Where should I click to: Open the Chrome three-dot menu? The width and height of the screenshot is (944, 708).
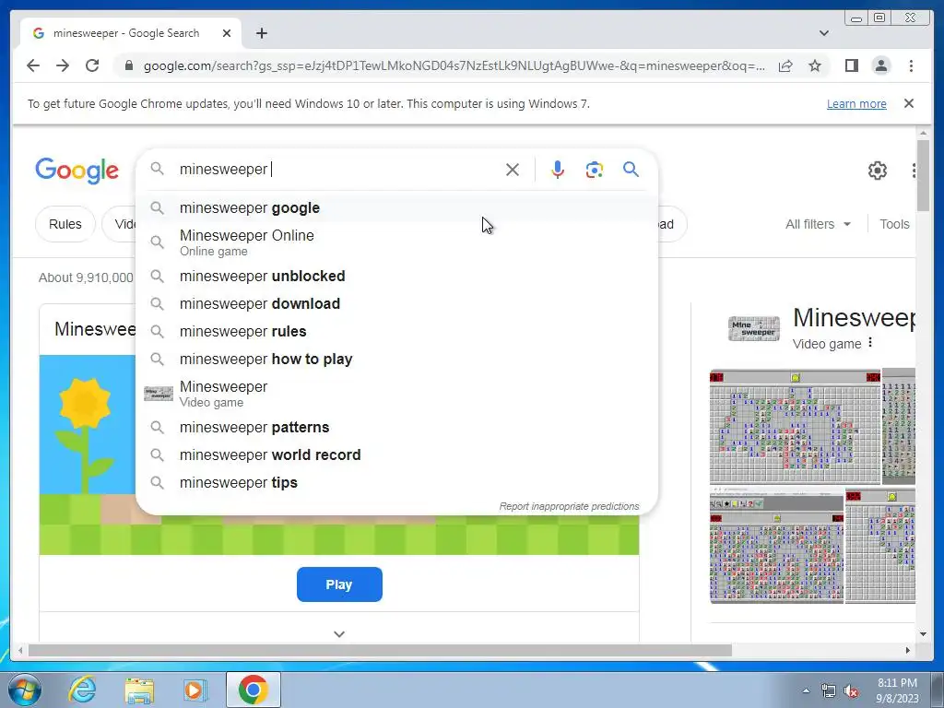912,65
